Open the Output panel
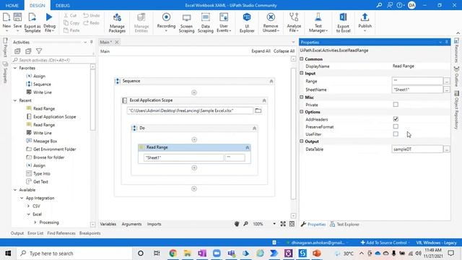This screenshot has width=462, height=260. coord(17,233)
